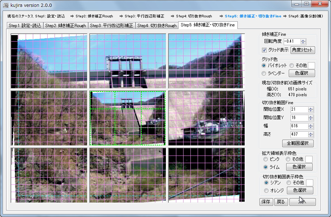Screen dimensions: 331x217
Task: Click the center overview tile with lime frame
Action: click(128, 118)
